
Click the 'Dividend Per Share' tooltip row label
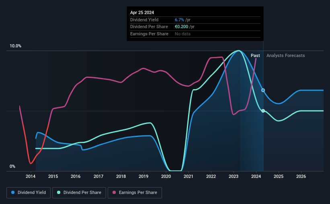pyautogui.click(x=149, y=27)
